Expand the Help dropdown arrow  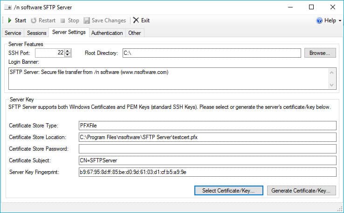340,20
